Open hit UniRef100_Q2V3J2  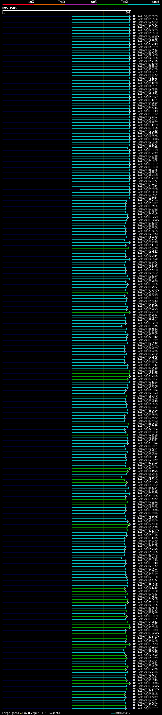(145, 25)
